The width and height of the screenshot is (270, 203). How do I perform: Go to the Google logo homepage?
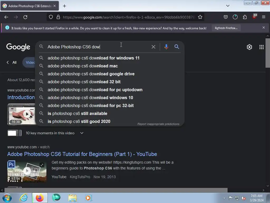pyautogui.click(x=18, y=47)
